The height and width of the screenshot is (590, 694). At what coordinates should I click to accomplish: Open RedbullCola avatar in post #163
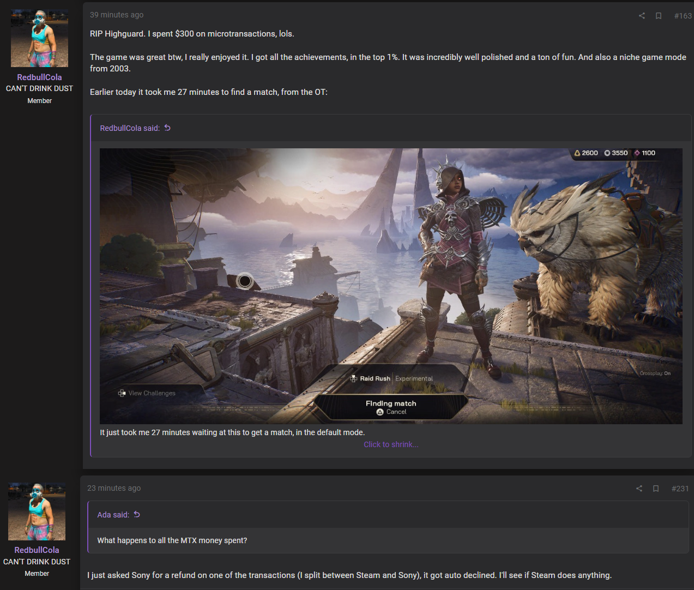point(39,38)
